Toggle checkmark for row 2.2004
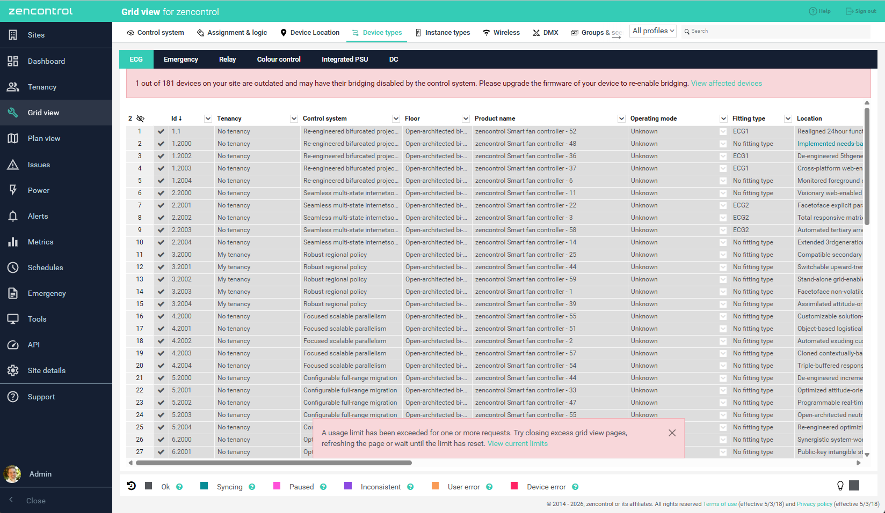The width and height of the screenshot is (885, 513). (161, 242)
